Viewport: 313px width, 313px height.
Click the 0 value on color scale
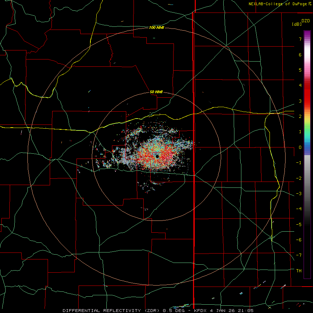[300, 147]
